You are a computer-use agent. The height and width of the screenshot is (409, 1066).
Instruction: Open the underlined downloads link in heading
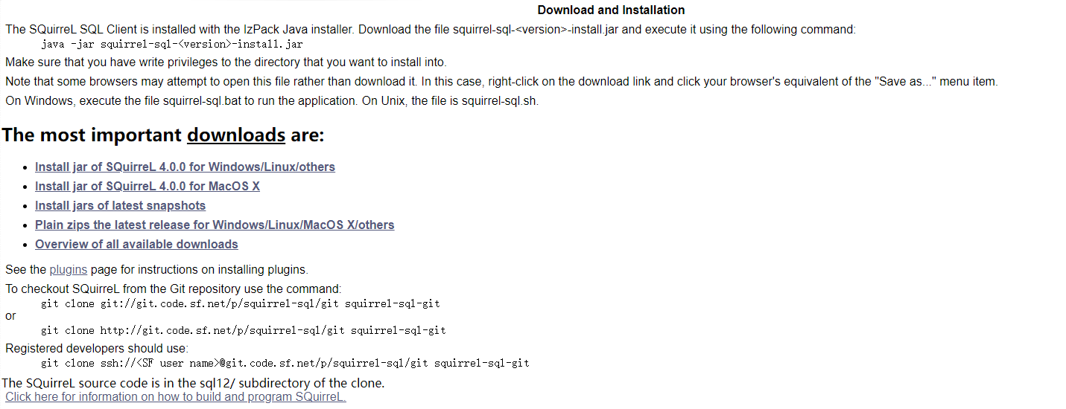click(x=236, y=135)
